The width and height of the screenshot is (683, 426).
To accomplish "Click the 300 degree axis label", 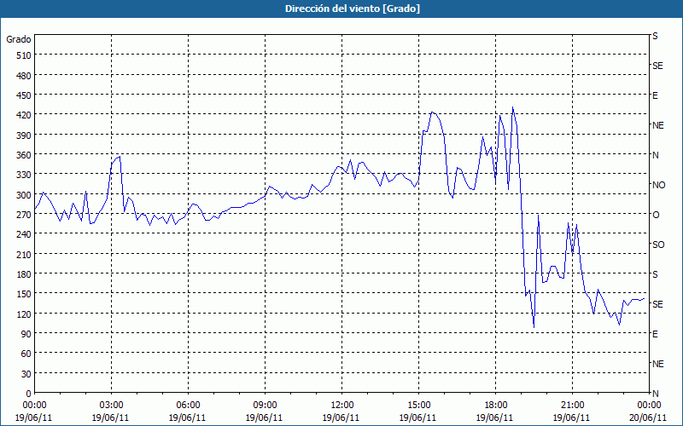I will pos(24,195).
